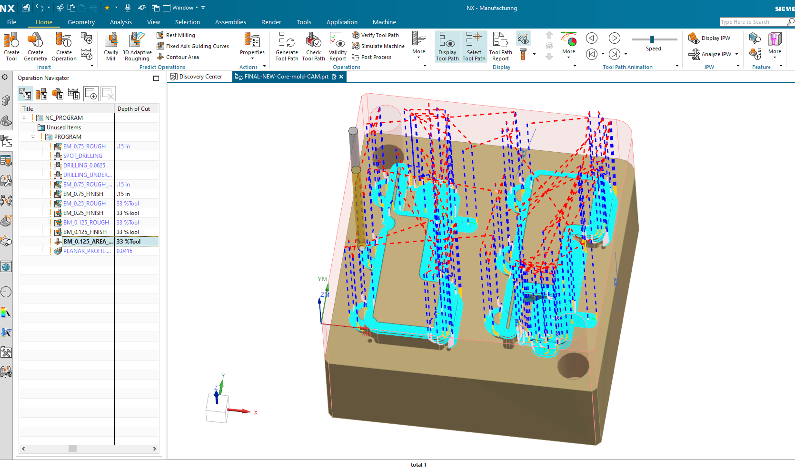Close FINAL-NEW-Core-mold-CAM.prt tab
This screenshot has height=469, width=795.
(x=341, y=77)
